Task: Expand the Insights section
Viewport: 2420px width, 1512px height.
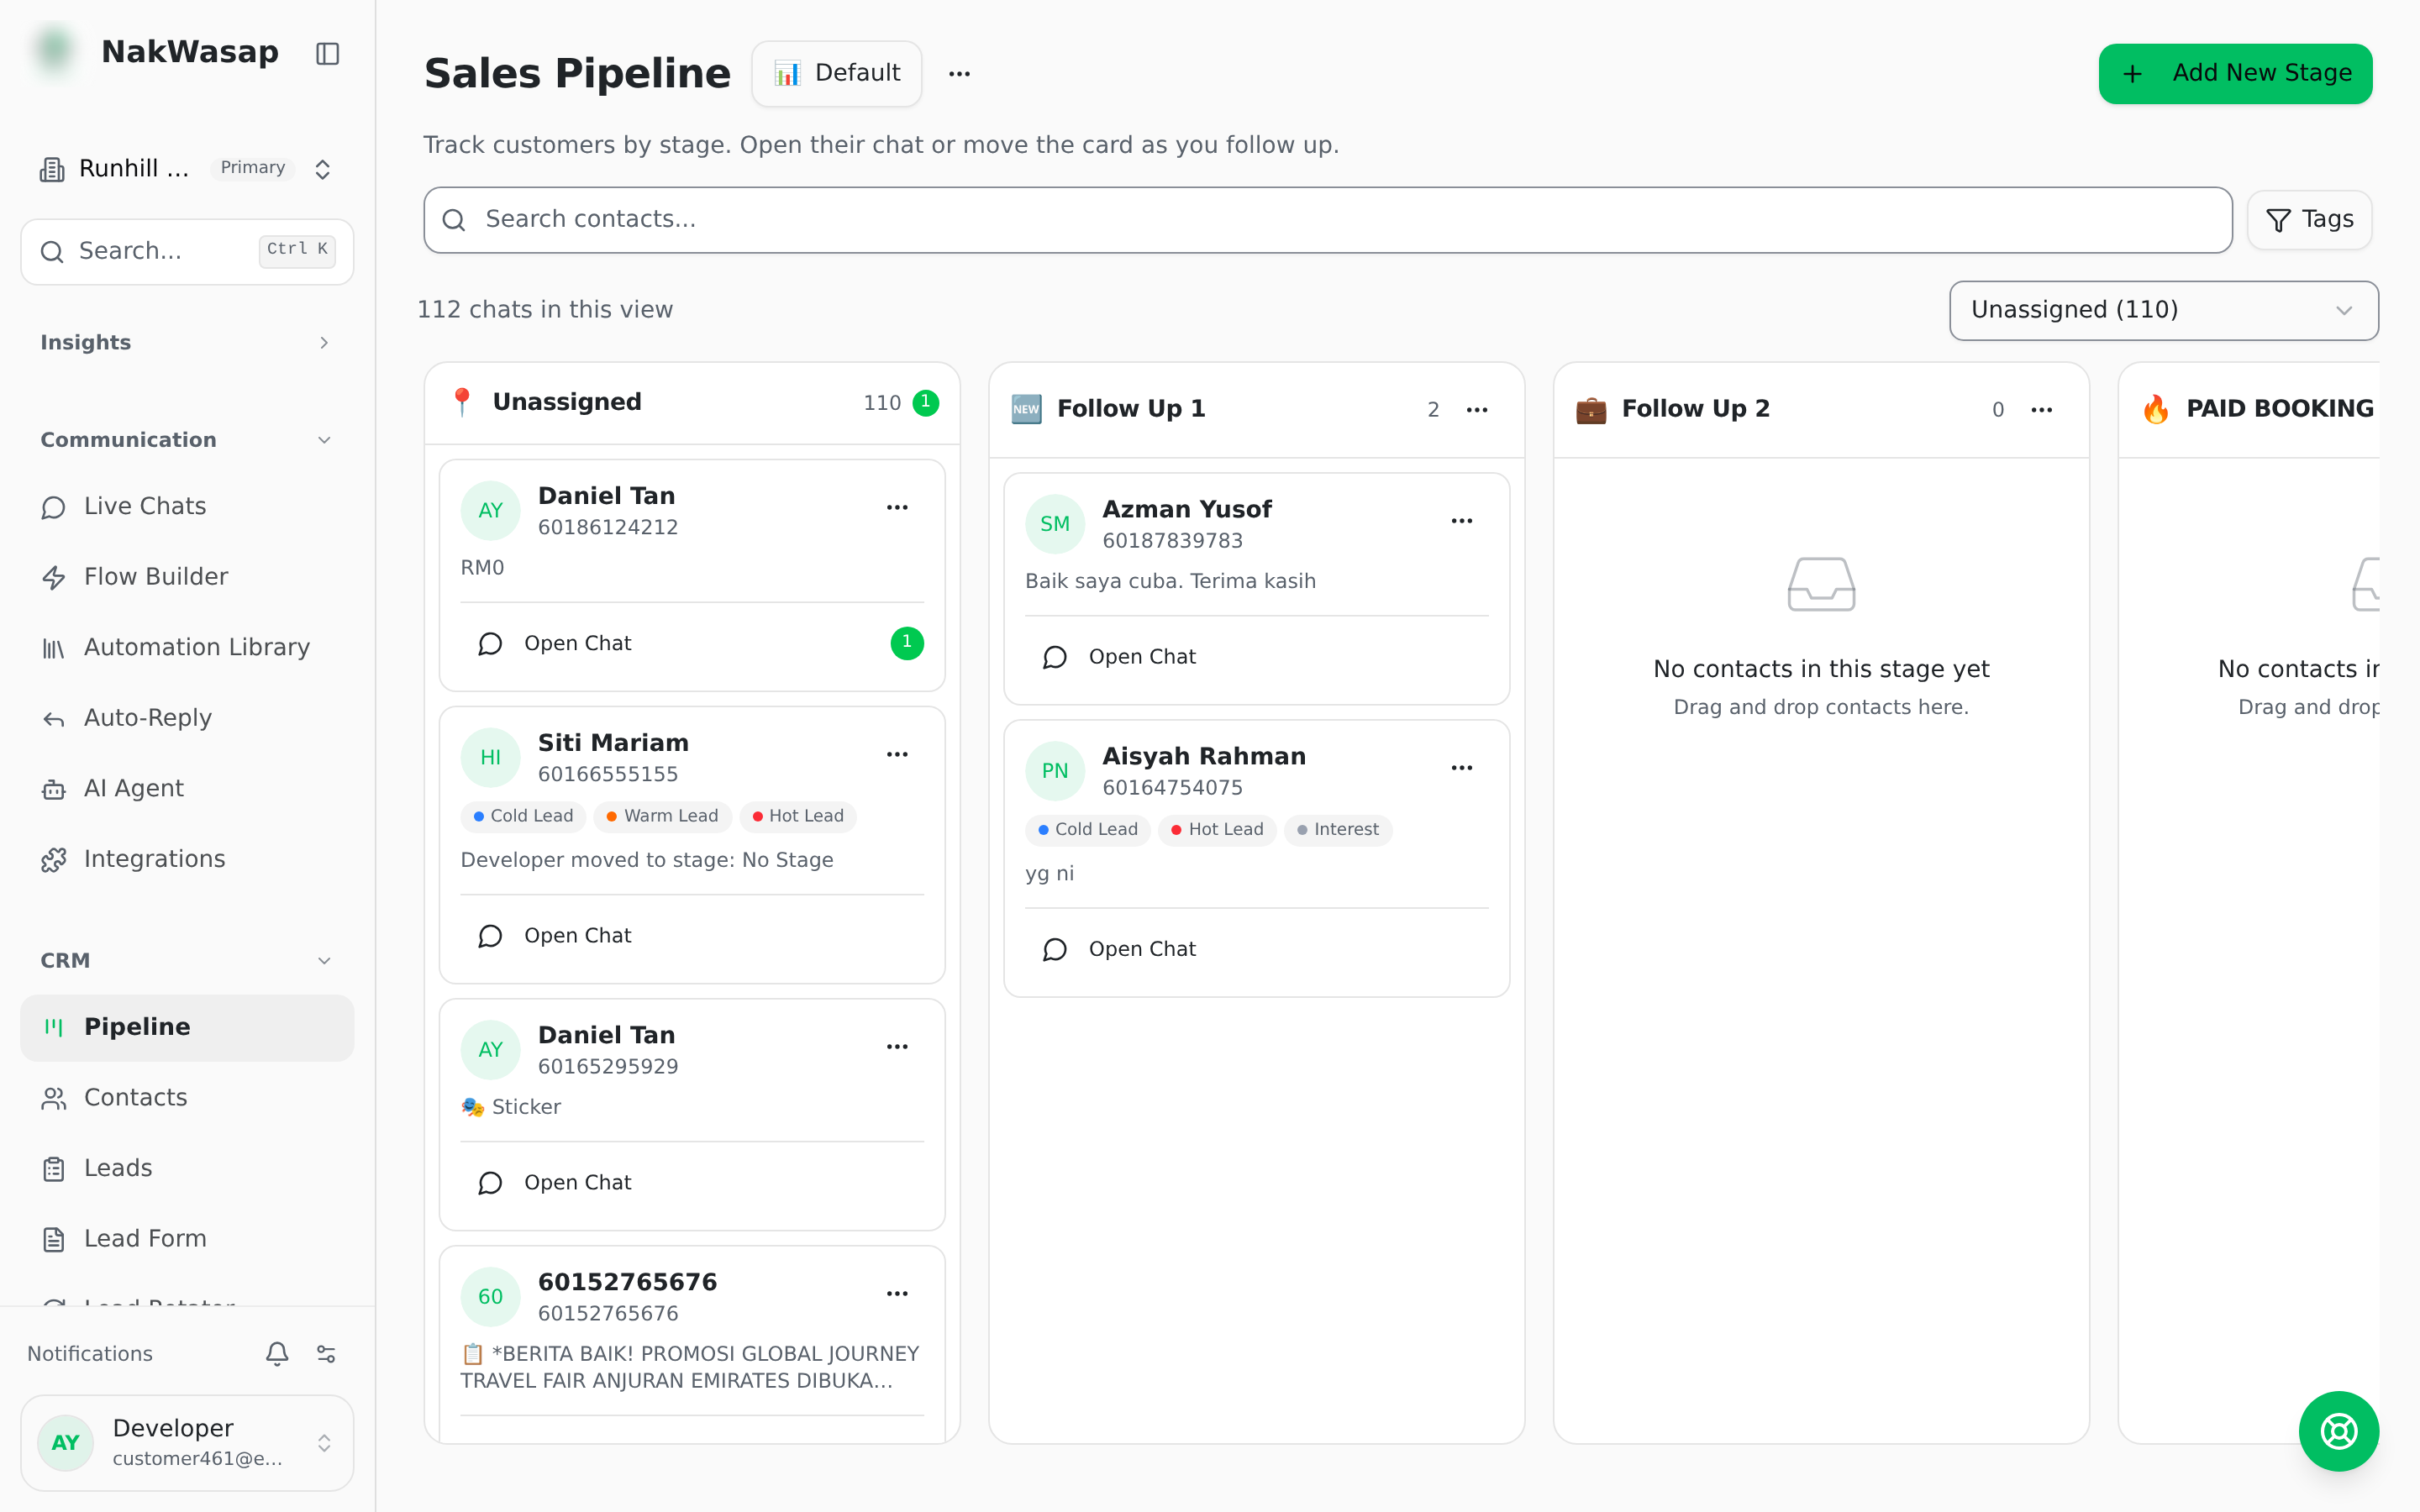Action: tap(186, 343)
